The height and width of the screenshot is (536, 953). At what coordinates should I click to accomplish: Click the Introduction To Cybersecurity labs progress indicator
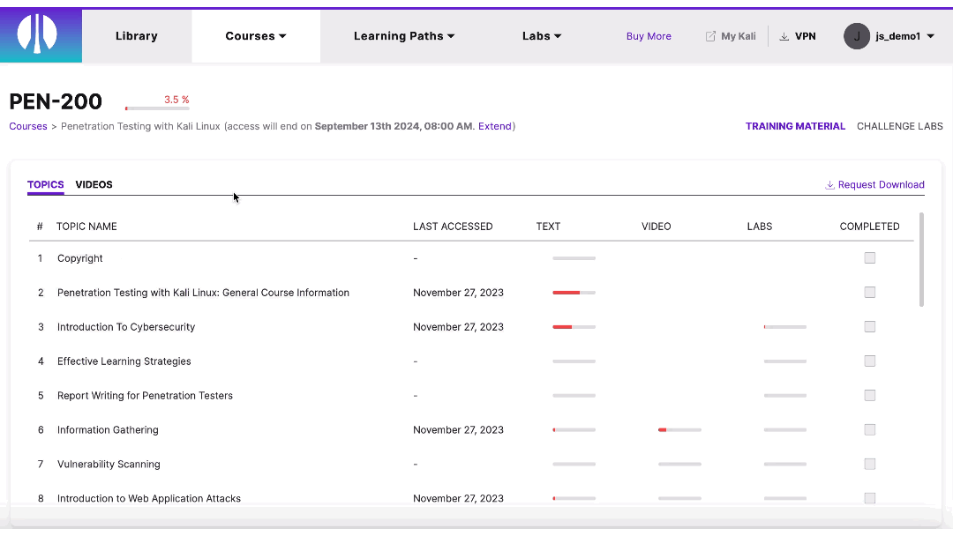coord(784,326)
